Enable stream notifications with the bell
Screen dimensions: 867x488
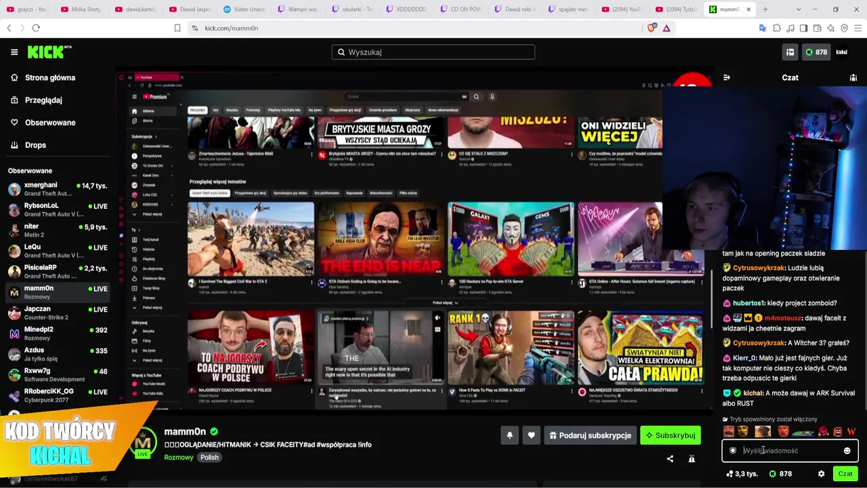pyautogui.click(x=509, y=436)
